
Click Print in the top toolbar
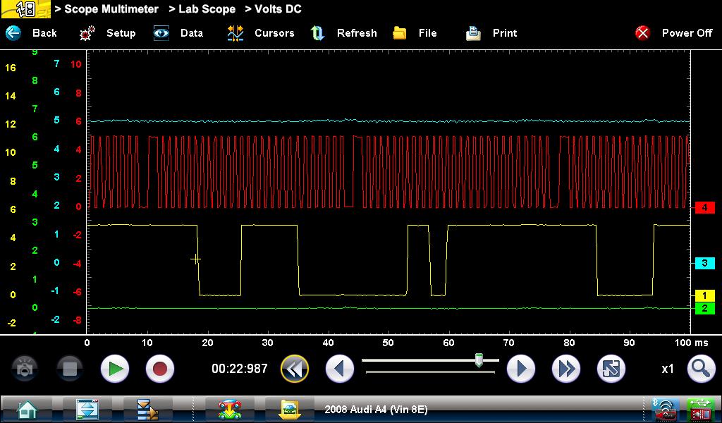492,33
